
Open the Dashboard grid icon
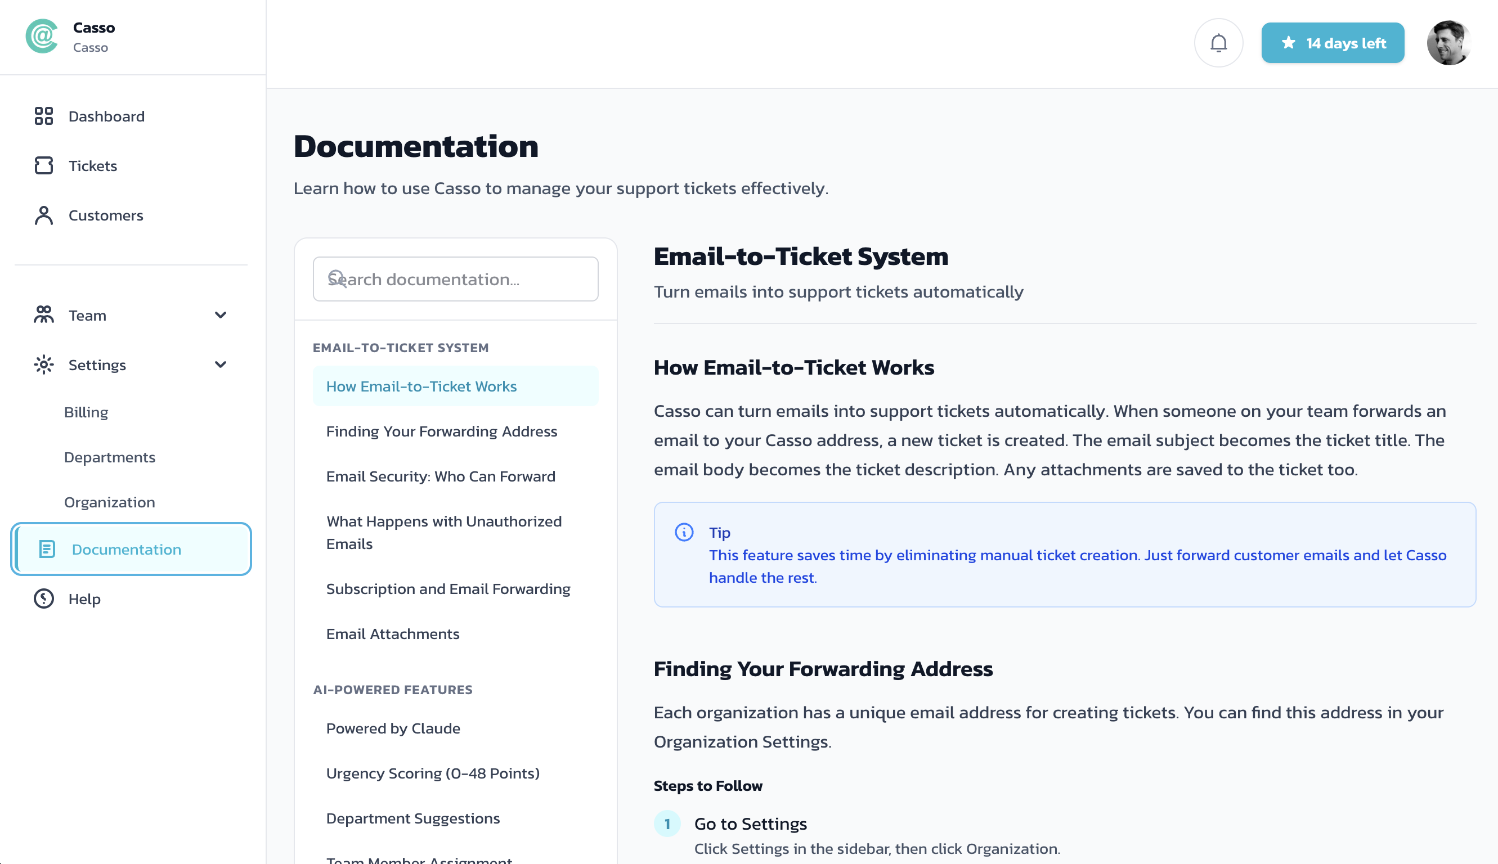(43, 116)
